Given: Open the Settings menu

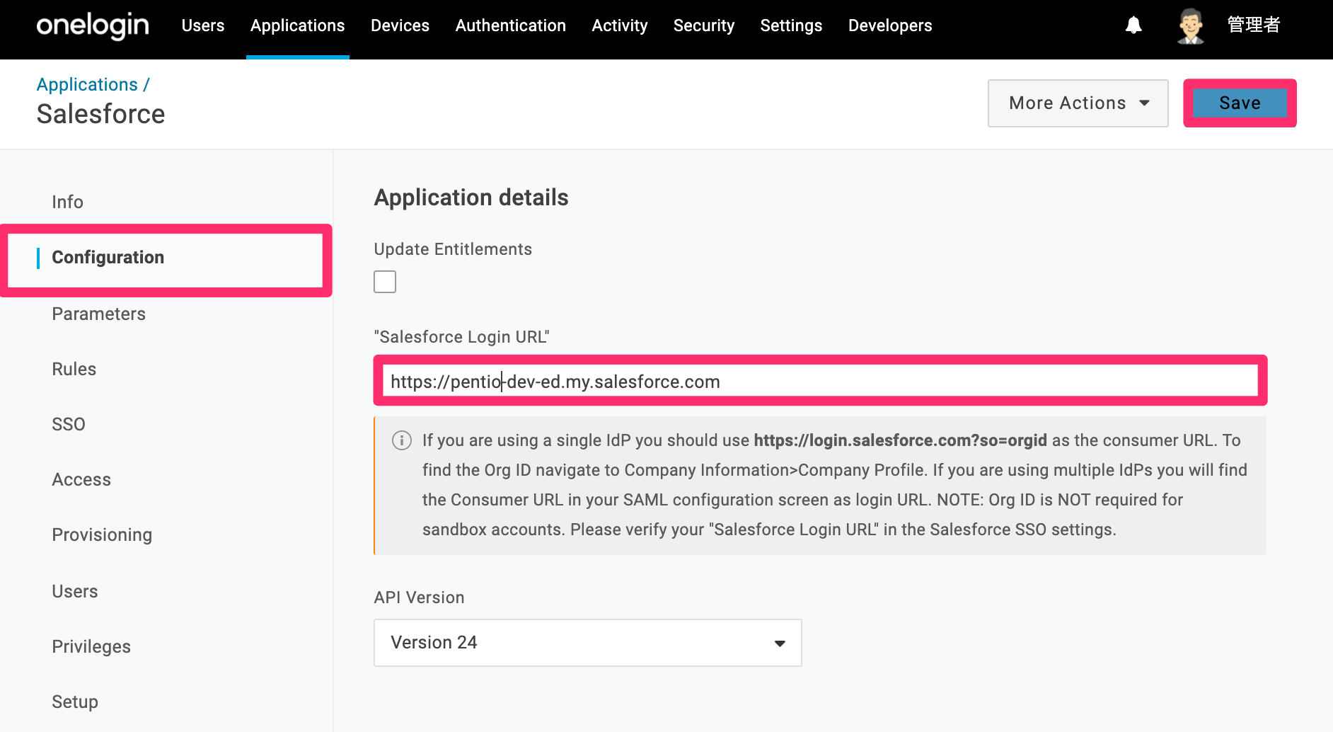Looking at the screenshot, I should (x=791, y=25).
